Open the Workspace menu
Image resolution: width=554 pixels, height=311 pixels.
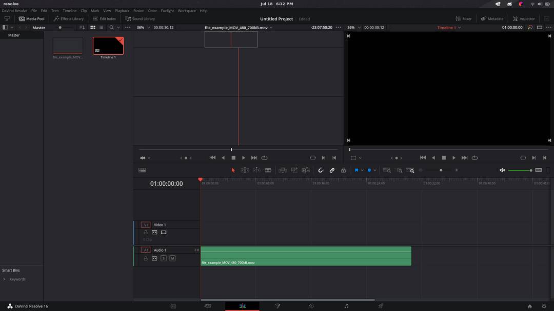coord(187,11)
